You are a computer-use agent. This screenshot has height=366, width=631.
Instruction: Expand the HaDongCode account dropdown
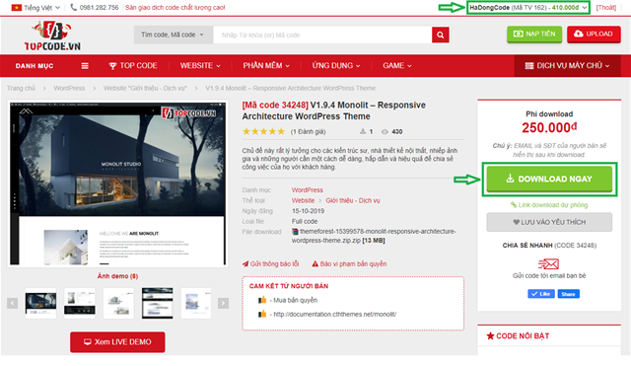[528, 7]
